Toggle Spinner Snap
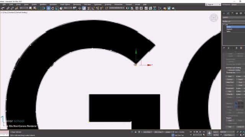 102,8
